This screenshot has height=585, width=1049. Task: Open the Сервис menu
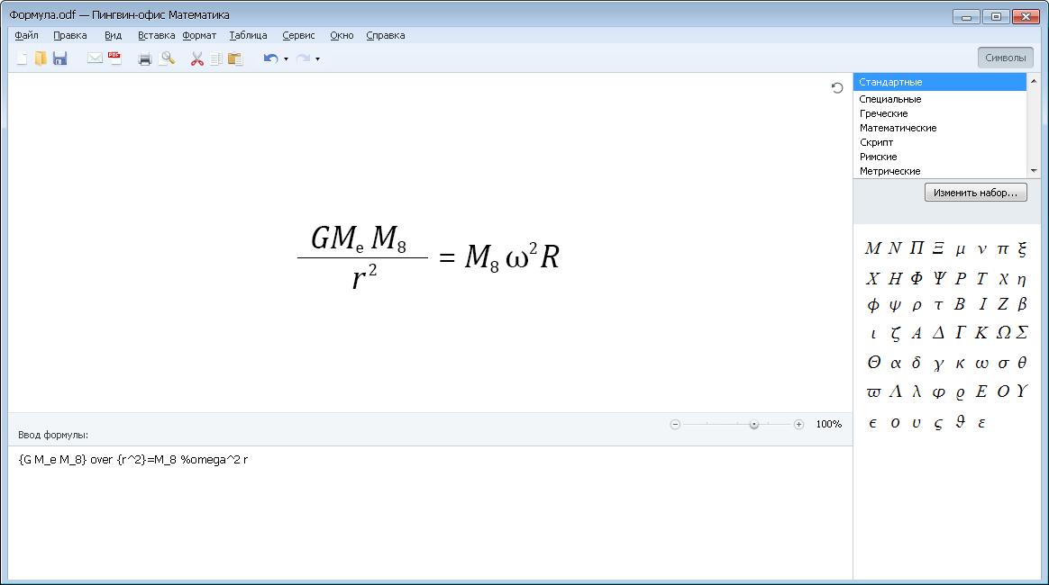pyautogui.click(x=298, y=35)
